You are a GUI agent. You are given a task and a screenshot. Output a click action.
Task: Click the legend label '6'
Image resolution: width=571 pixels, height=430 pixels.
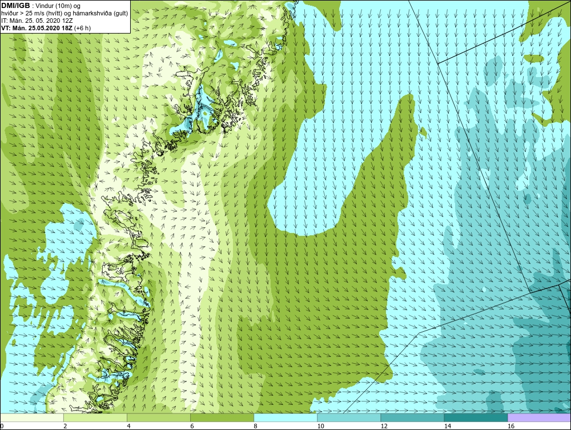click(192, 426)
